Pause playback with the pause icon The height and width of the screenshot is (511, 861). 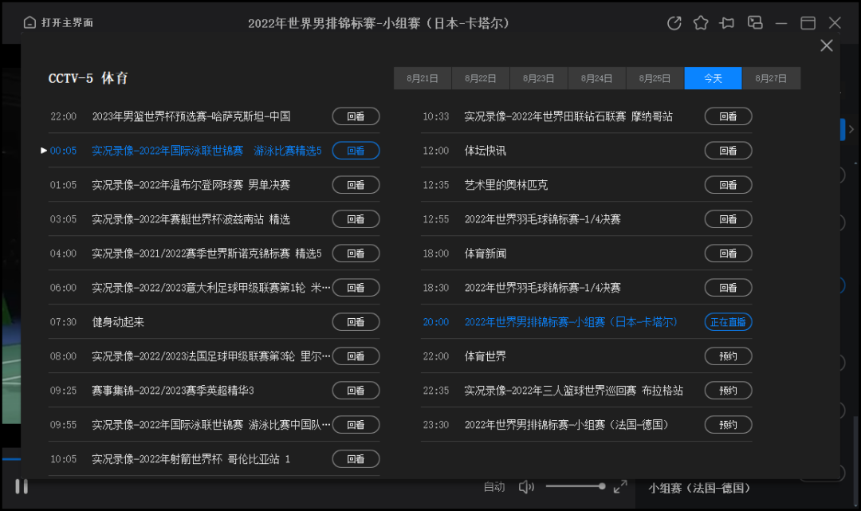pos(22,485)
